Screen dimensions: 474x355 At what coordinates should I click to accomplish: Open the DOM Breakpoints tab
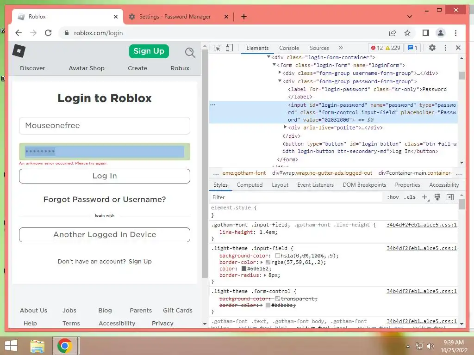[x=364, y=185]
